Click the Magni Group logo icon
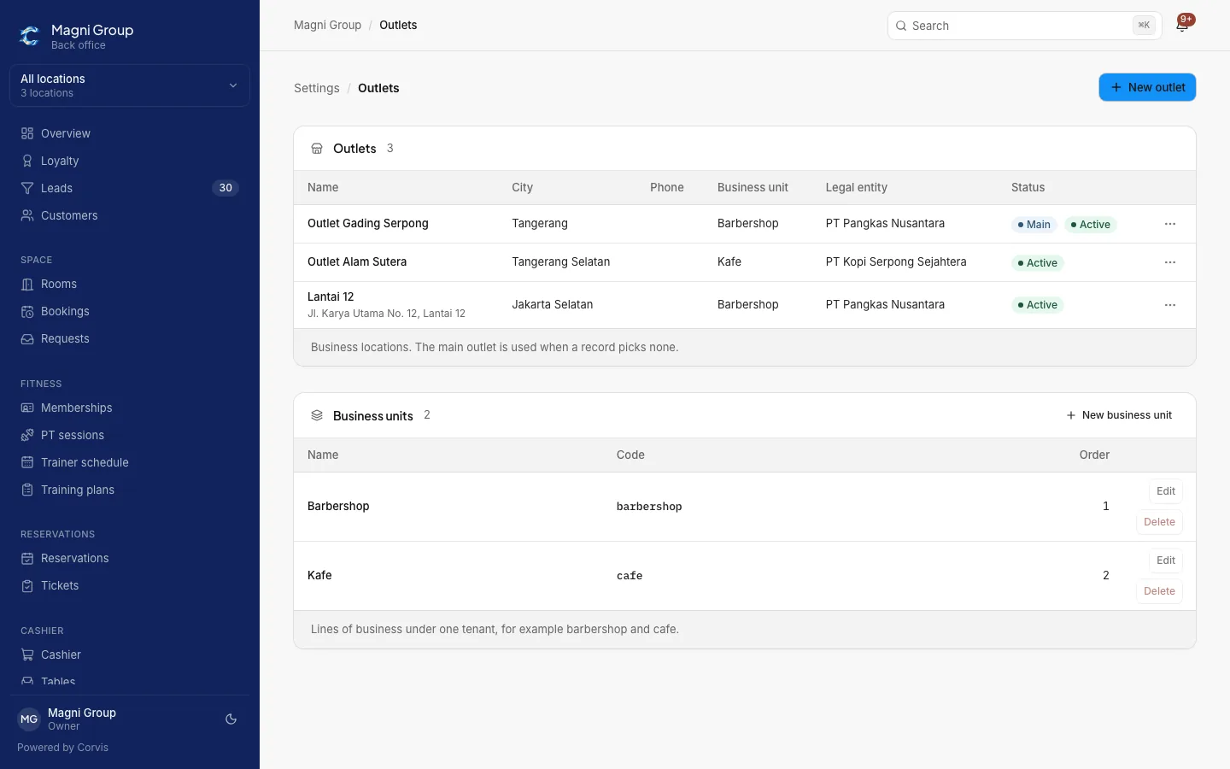The height and width of the screenshot is (769, 1230). click(30, 36)
